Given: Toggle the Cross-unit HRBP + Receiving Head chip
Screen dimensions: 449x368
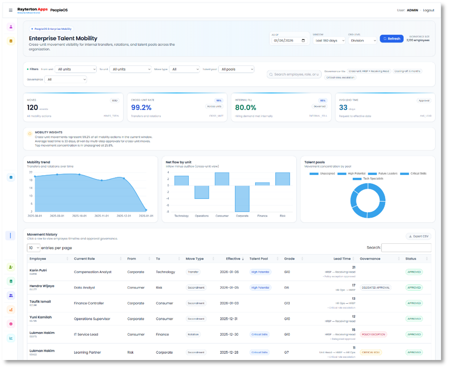Looking at the screenshot, I should pos(369,71).
